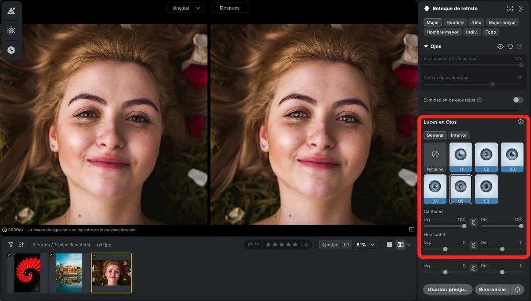Select eye light preset 03 thumbnail
The height and width of the screenshot is (301, 531).
[512, 157]
